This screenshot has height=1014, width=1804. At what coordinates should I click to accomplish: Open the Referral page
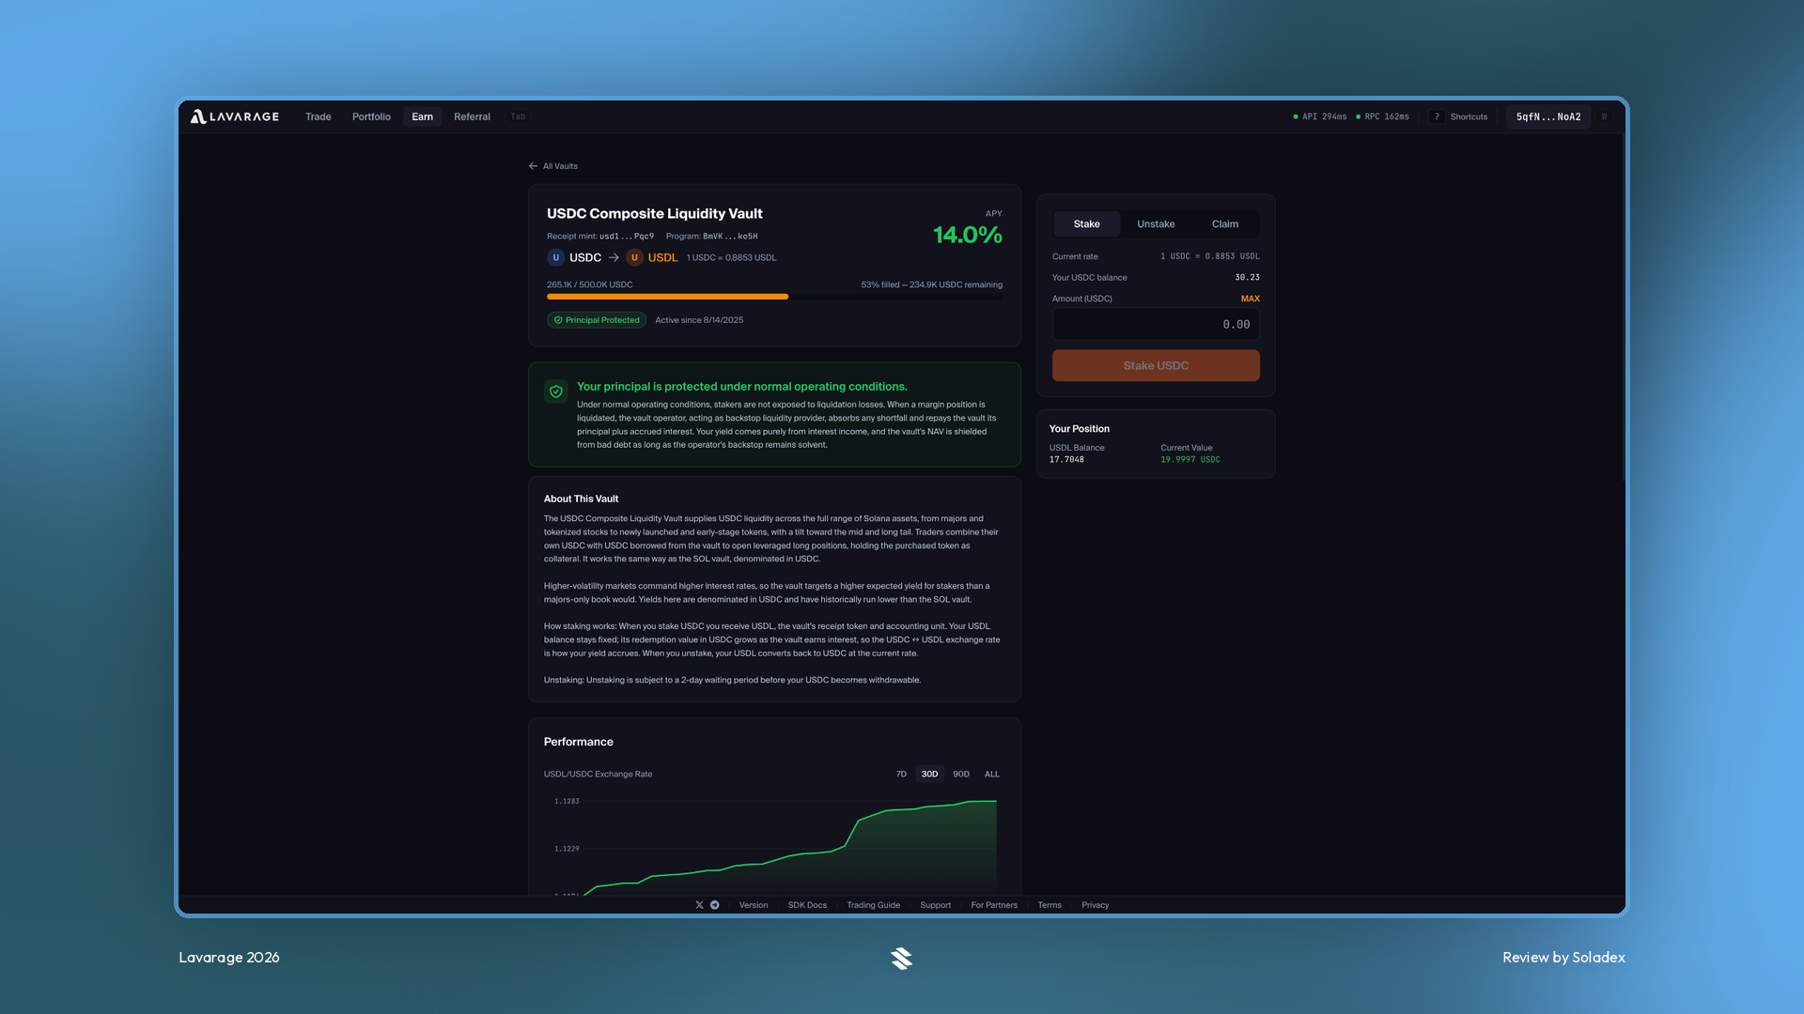pyautogui.click(x=472, y=116)
